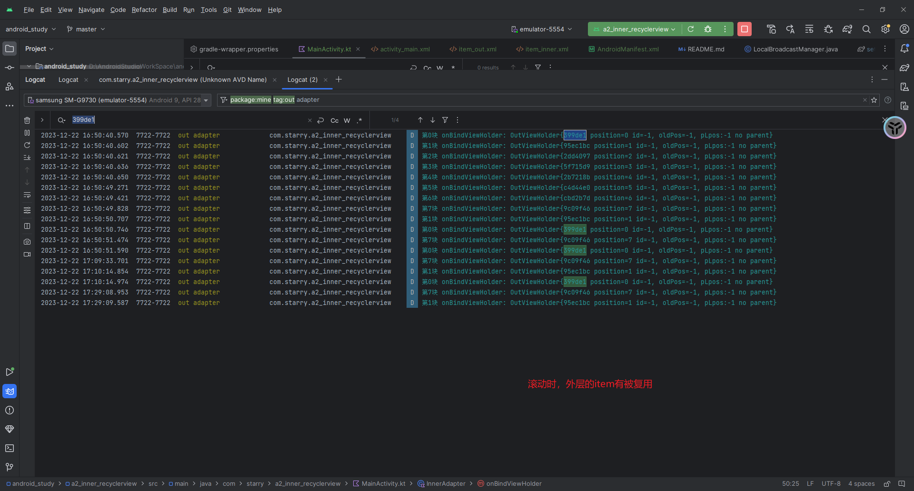The height and width of the screenshot is (491, 914).
Task: Debug the app with the bug icon
Action: click(708, 29)
